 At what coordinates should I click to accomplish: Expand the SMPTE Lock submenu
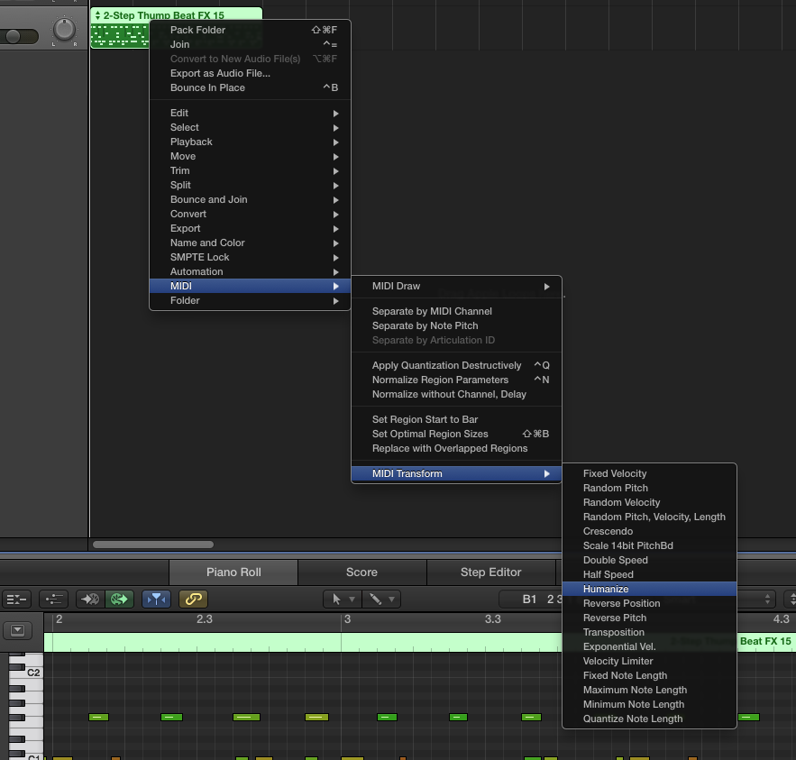(x=250, y=258)
